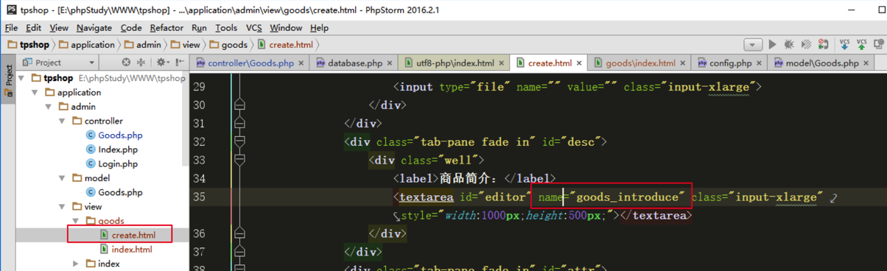Screen dimensions: 887x271
Task: Close the model\Goods.php tab
Action: pyautogui.click(x=866, y=63)
